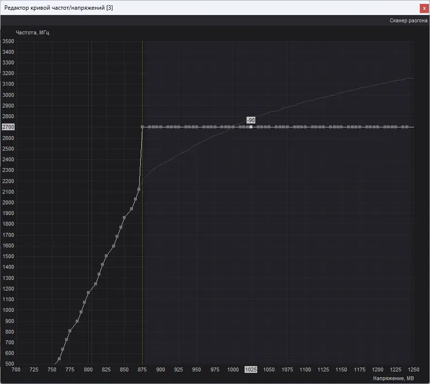The width and height of the screenshot is (430, 384).
Task: Open the Сканер разгона overclocking scanner
Action: click(408, 20)
